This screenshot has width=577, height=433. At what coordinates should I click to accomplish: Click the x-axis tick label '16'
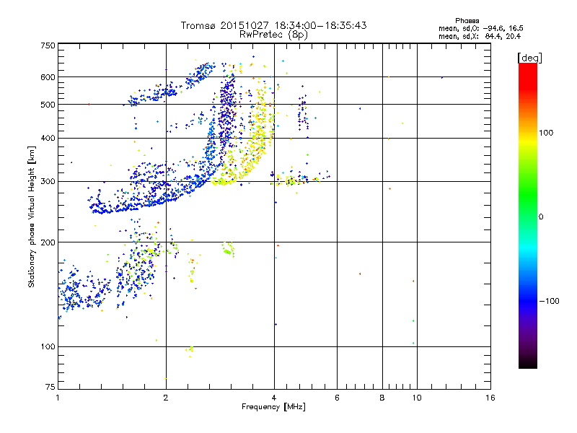(x=490, y=398)
